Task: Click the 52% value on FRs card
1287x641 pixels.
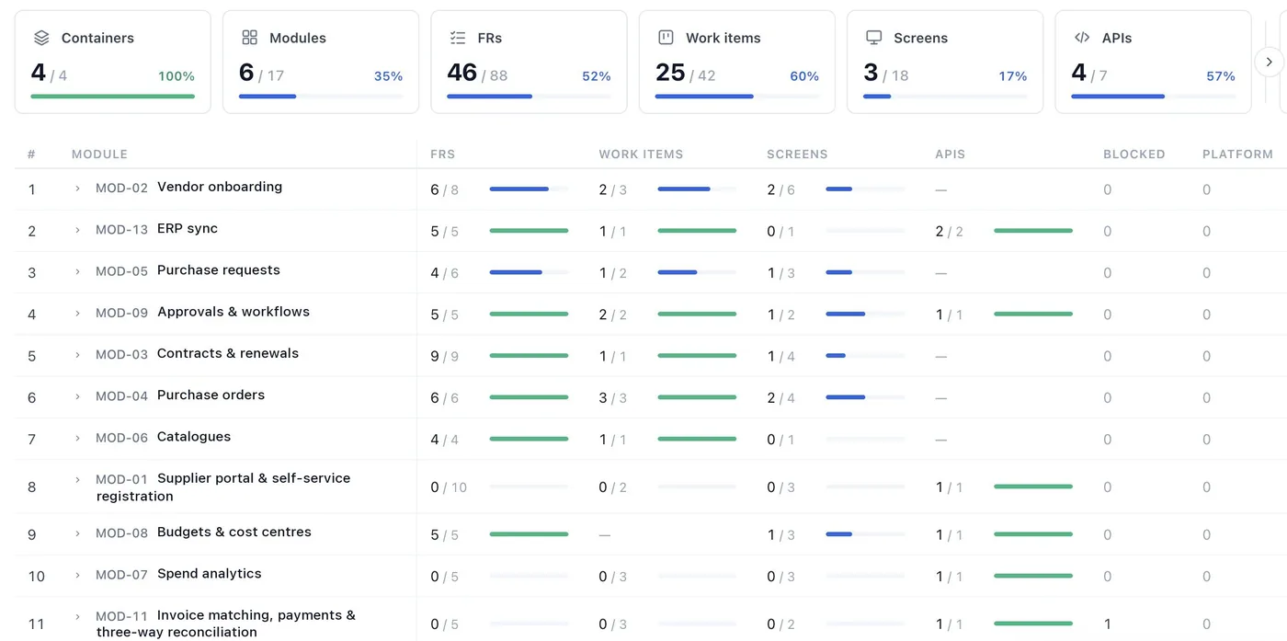Action: click(x=597, y=76)
